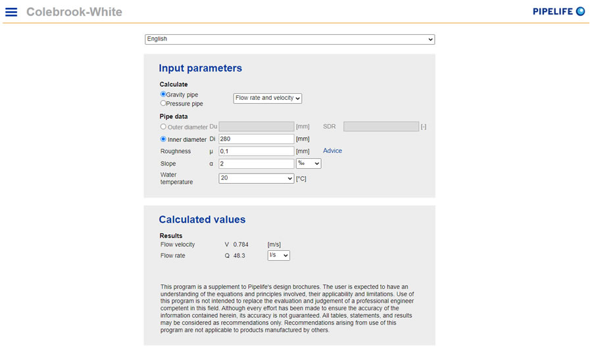592x354 pixels.
Task: Change the flow rate l/s unit dropdown
Action: [279, 255]
